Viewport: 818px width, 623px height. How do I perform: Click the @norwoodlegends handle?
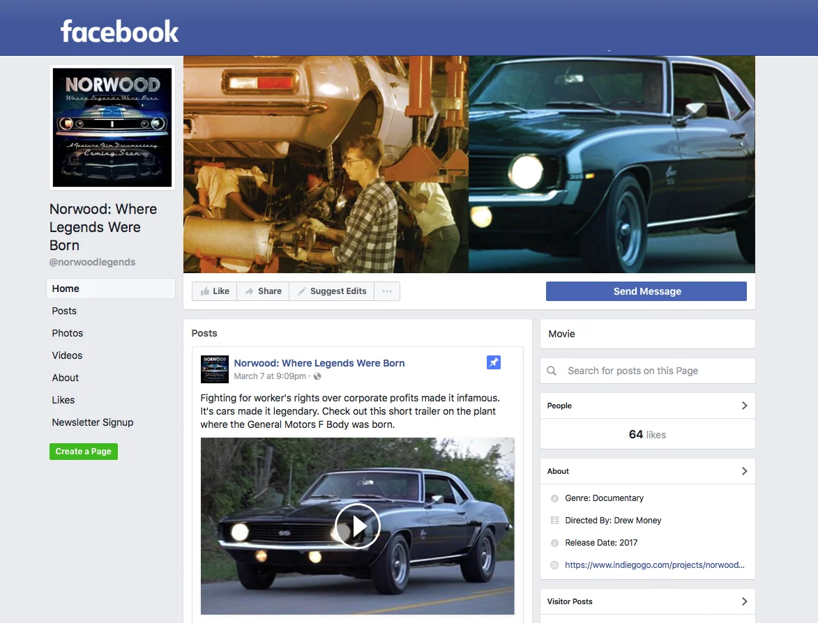tap(92, 262)
